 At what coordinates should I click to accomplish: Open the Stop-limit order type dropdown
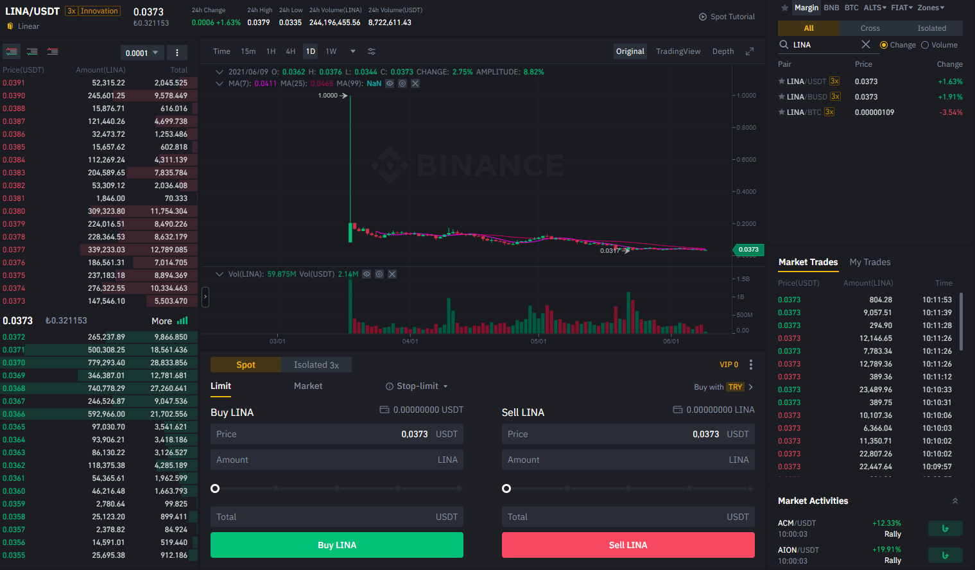[x=445, y=386]
